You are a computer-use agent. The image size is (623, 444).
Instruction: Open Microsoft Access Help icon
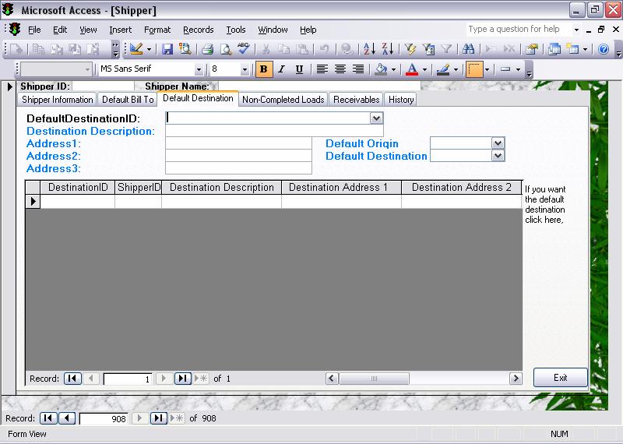tap(603, 49)
